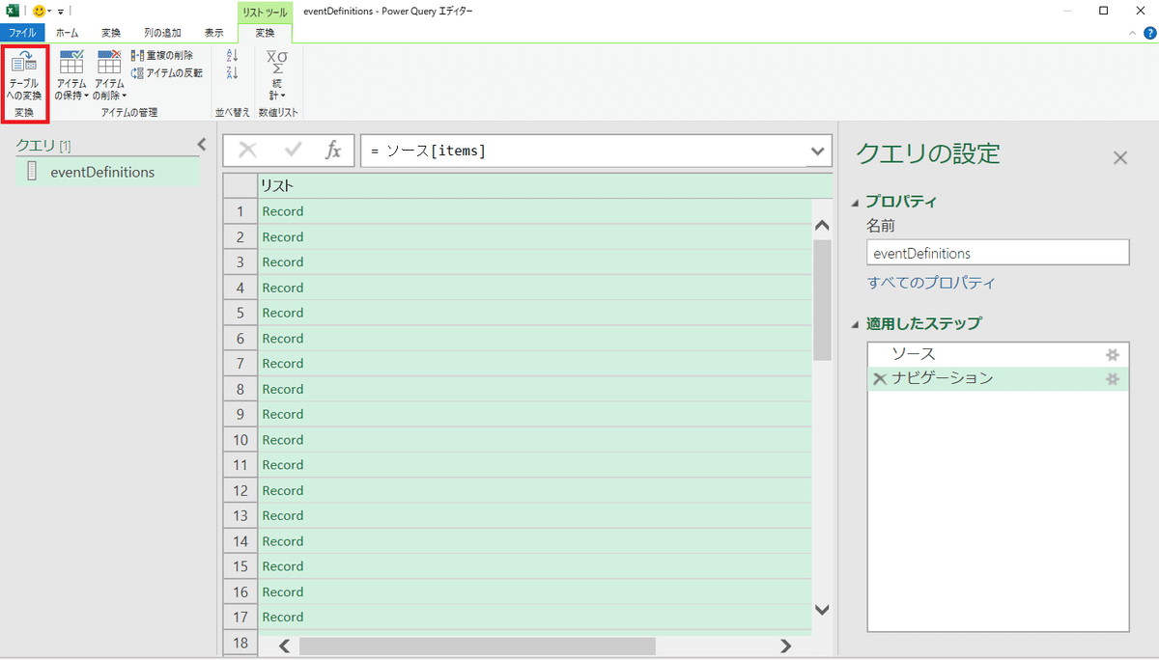
Task: Click the fx function button
Action: tap(333, 151)
